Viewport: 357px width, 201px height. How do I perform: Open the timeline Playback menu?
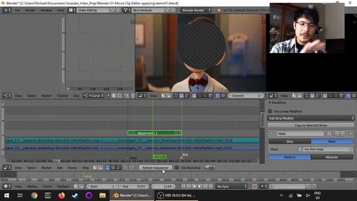64,186
